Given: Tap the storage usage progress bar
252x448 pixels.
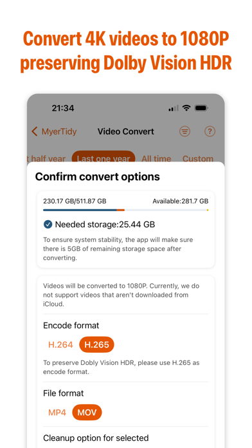Looking at the screenshot, I should click(125, 210).
